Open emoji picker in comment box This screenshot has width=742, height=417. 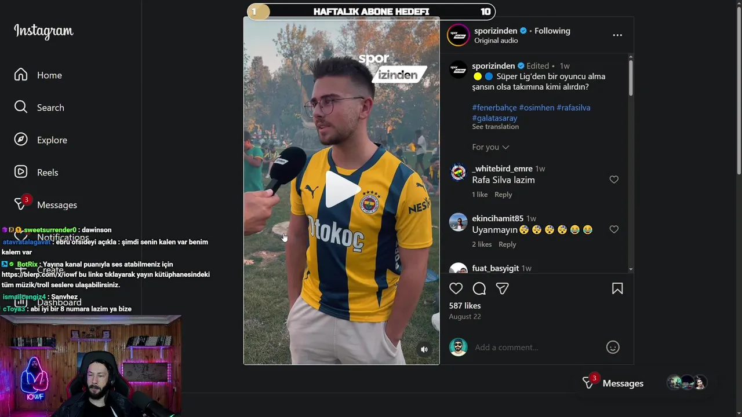[613, 347]
